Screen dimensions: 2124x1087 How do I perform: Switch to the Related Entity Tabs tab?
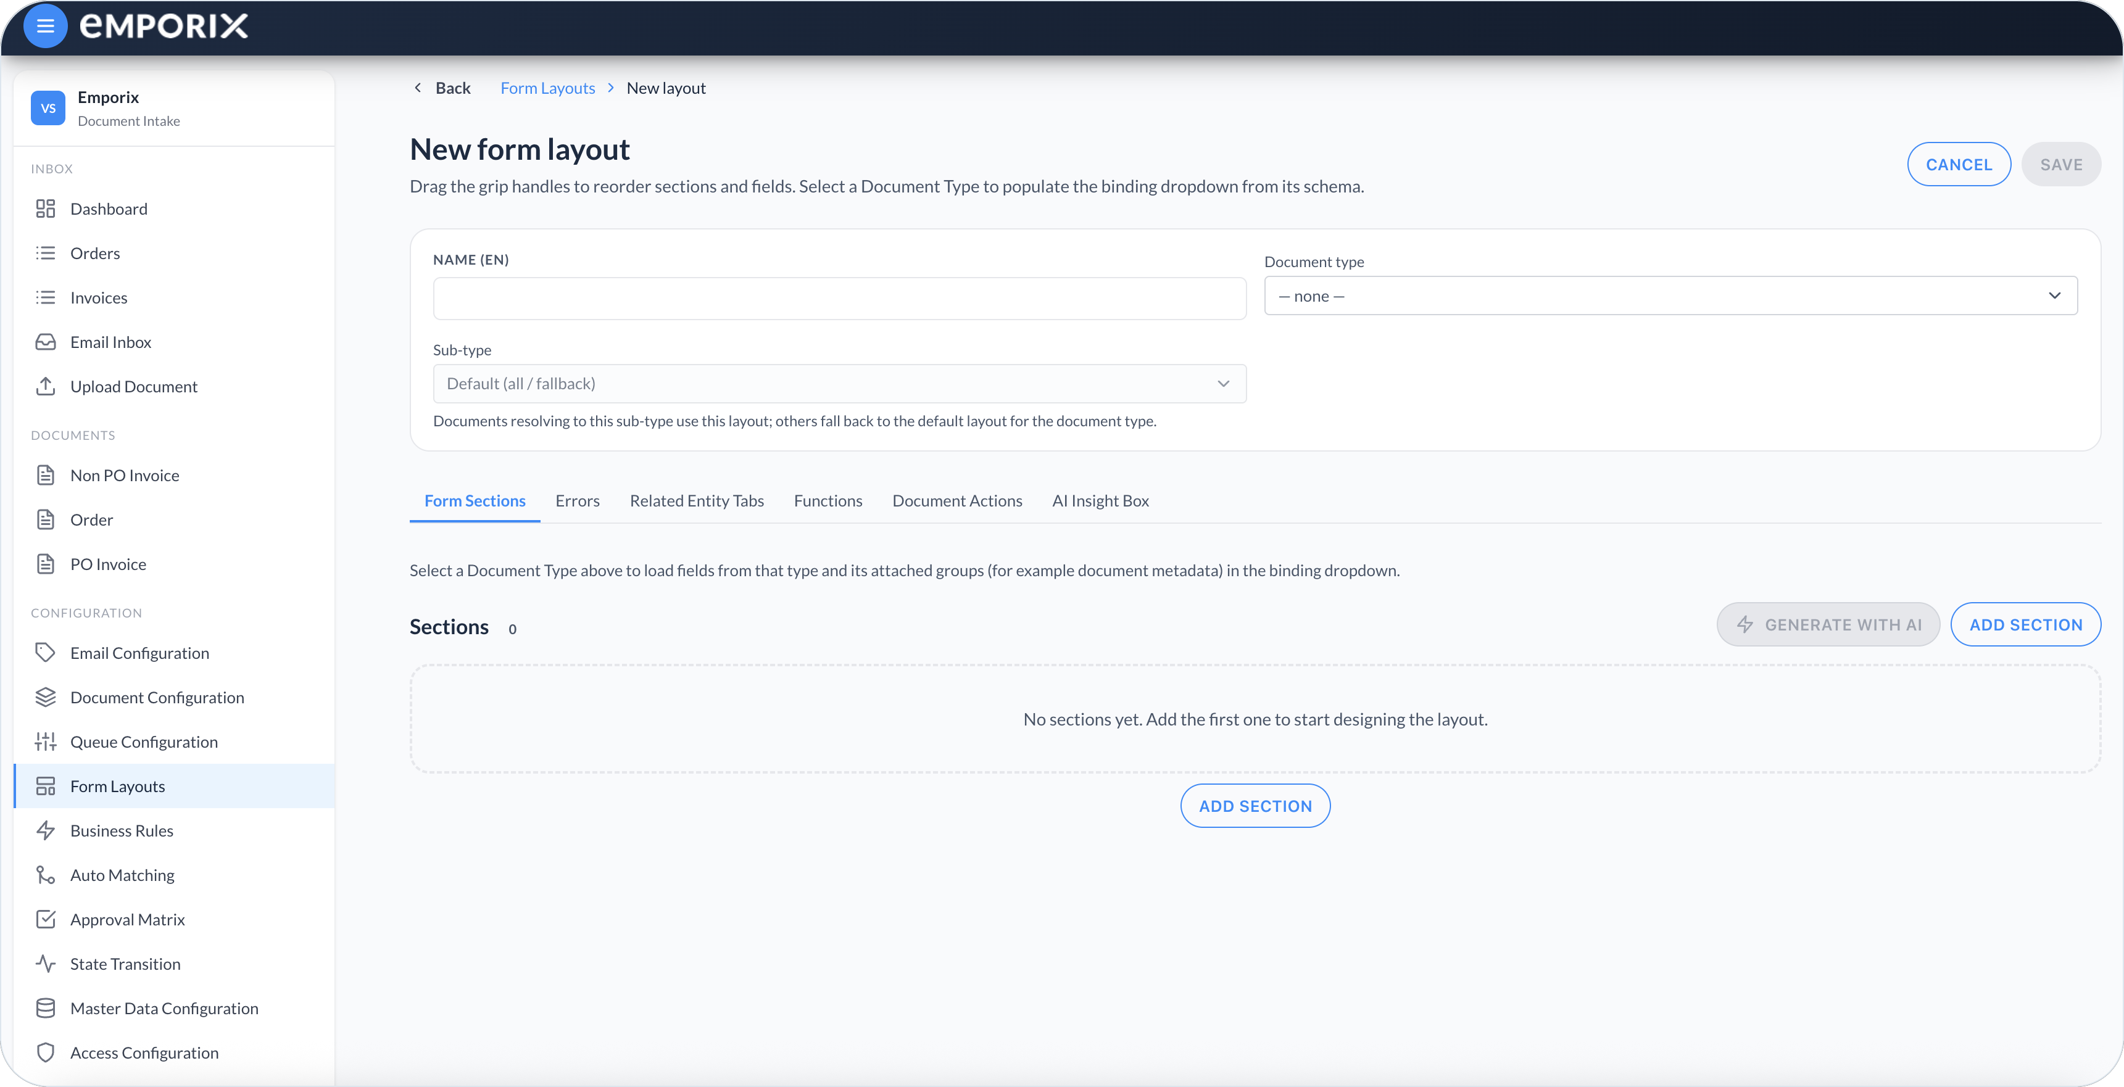pos(697,501)
